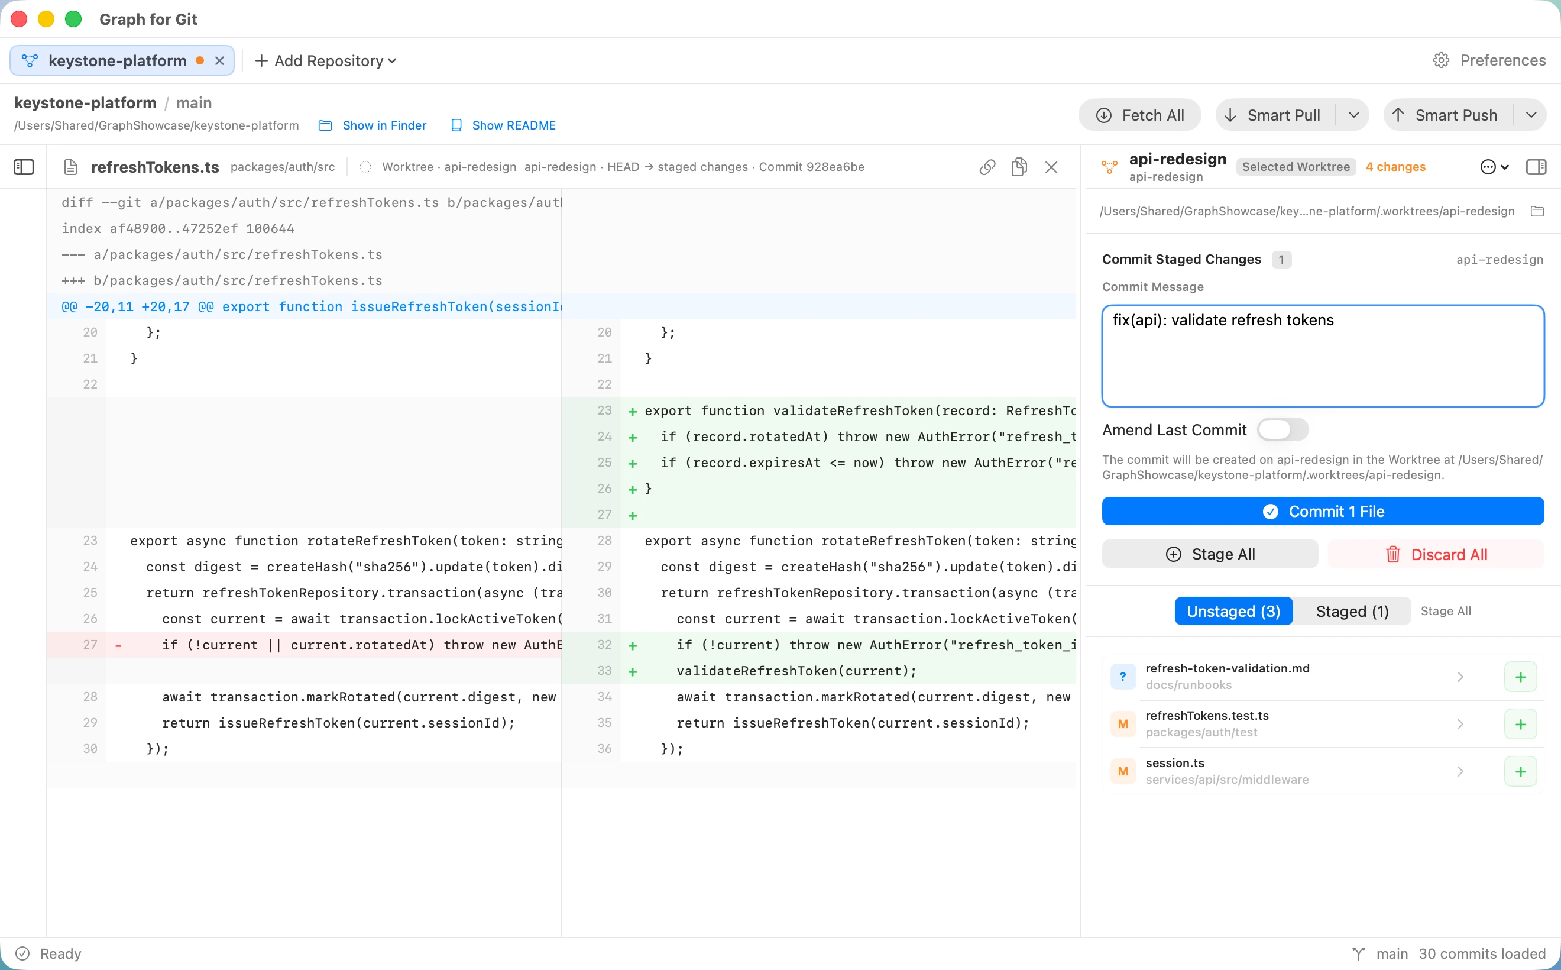
Task: Open Show README link
Action: click(503, 126)
